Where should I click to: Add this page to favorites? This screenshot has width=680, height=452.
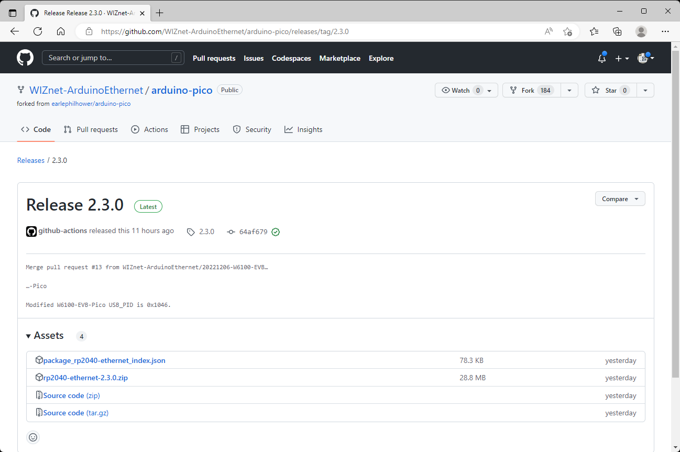point(567,31)
